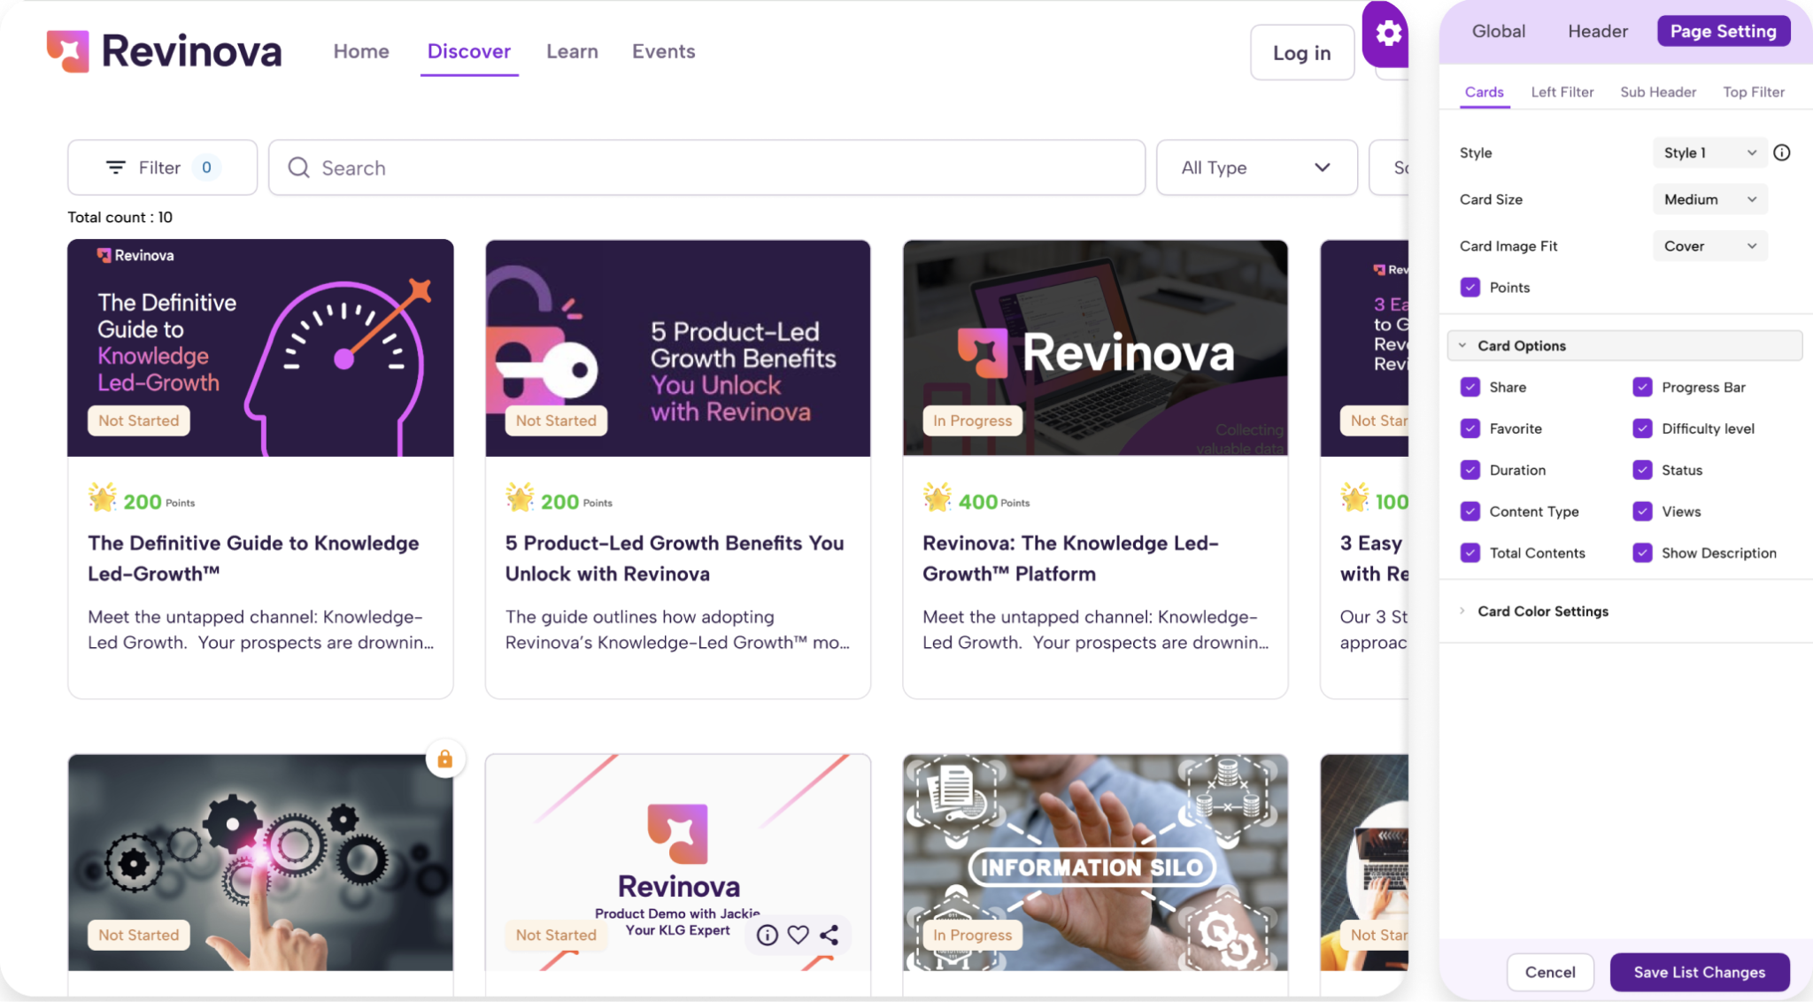Viewport: 1813px width, 1002px height.
Task: Toggle the Duration checkbox
Action: 1470,470
